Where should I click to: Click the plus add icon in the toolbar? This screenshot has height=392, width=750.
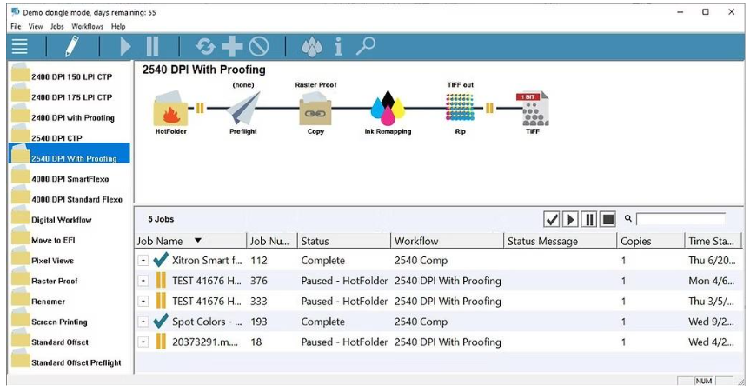pyautogui.click(x=231, y=47)
